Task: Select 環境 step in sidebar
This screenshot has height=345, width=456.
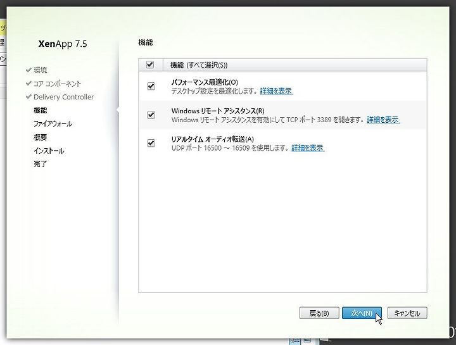Action: [x=40, y=70]
